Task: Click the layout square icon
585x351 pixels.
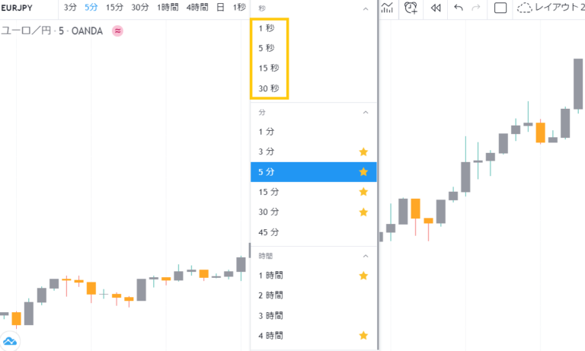Action: [500, 8]
